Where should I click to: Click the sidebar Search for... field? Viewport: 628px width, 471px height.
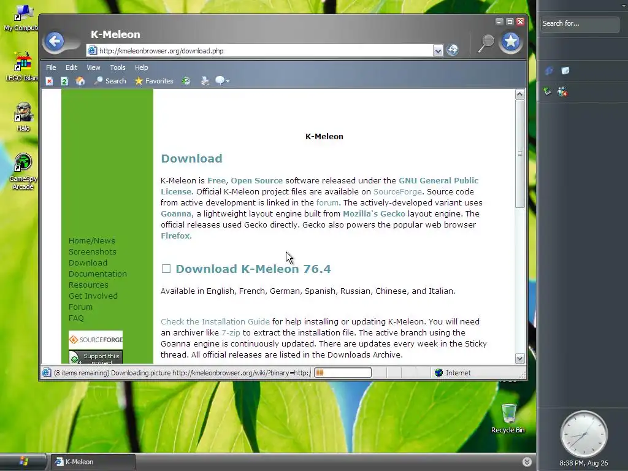click(x=579, y=24)
